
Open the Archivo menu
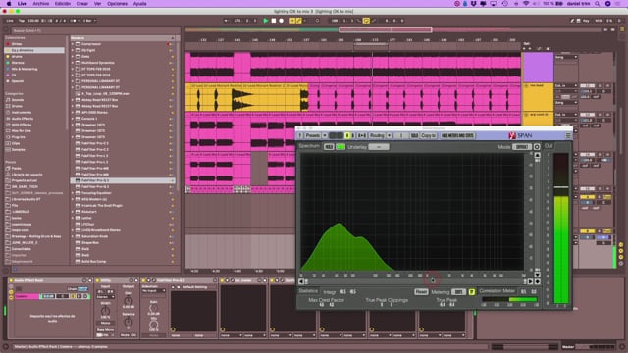[41, 4]
